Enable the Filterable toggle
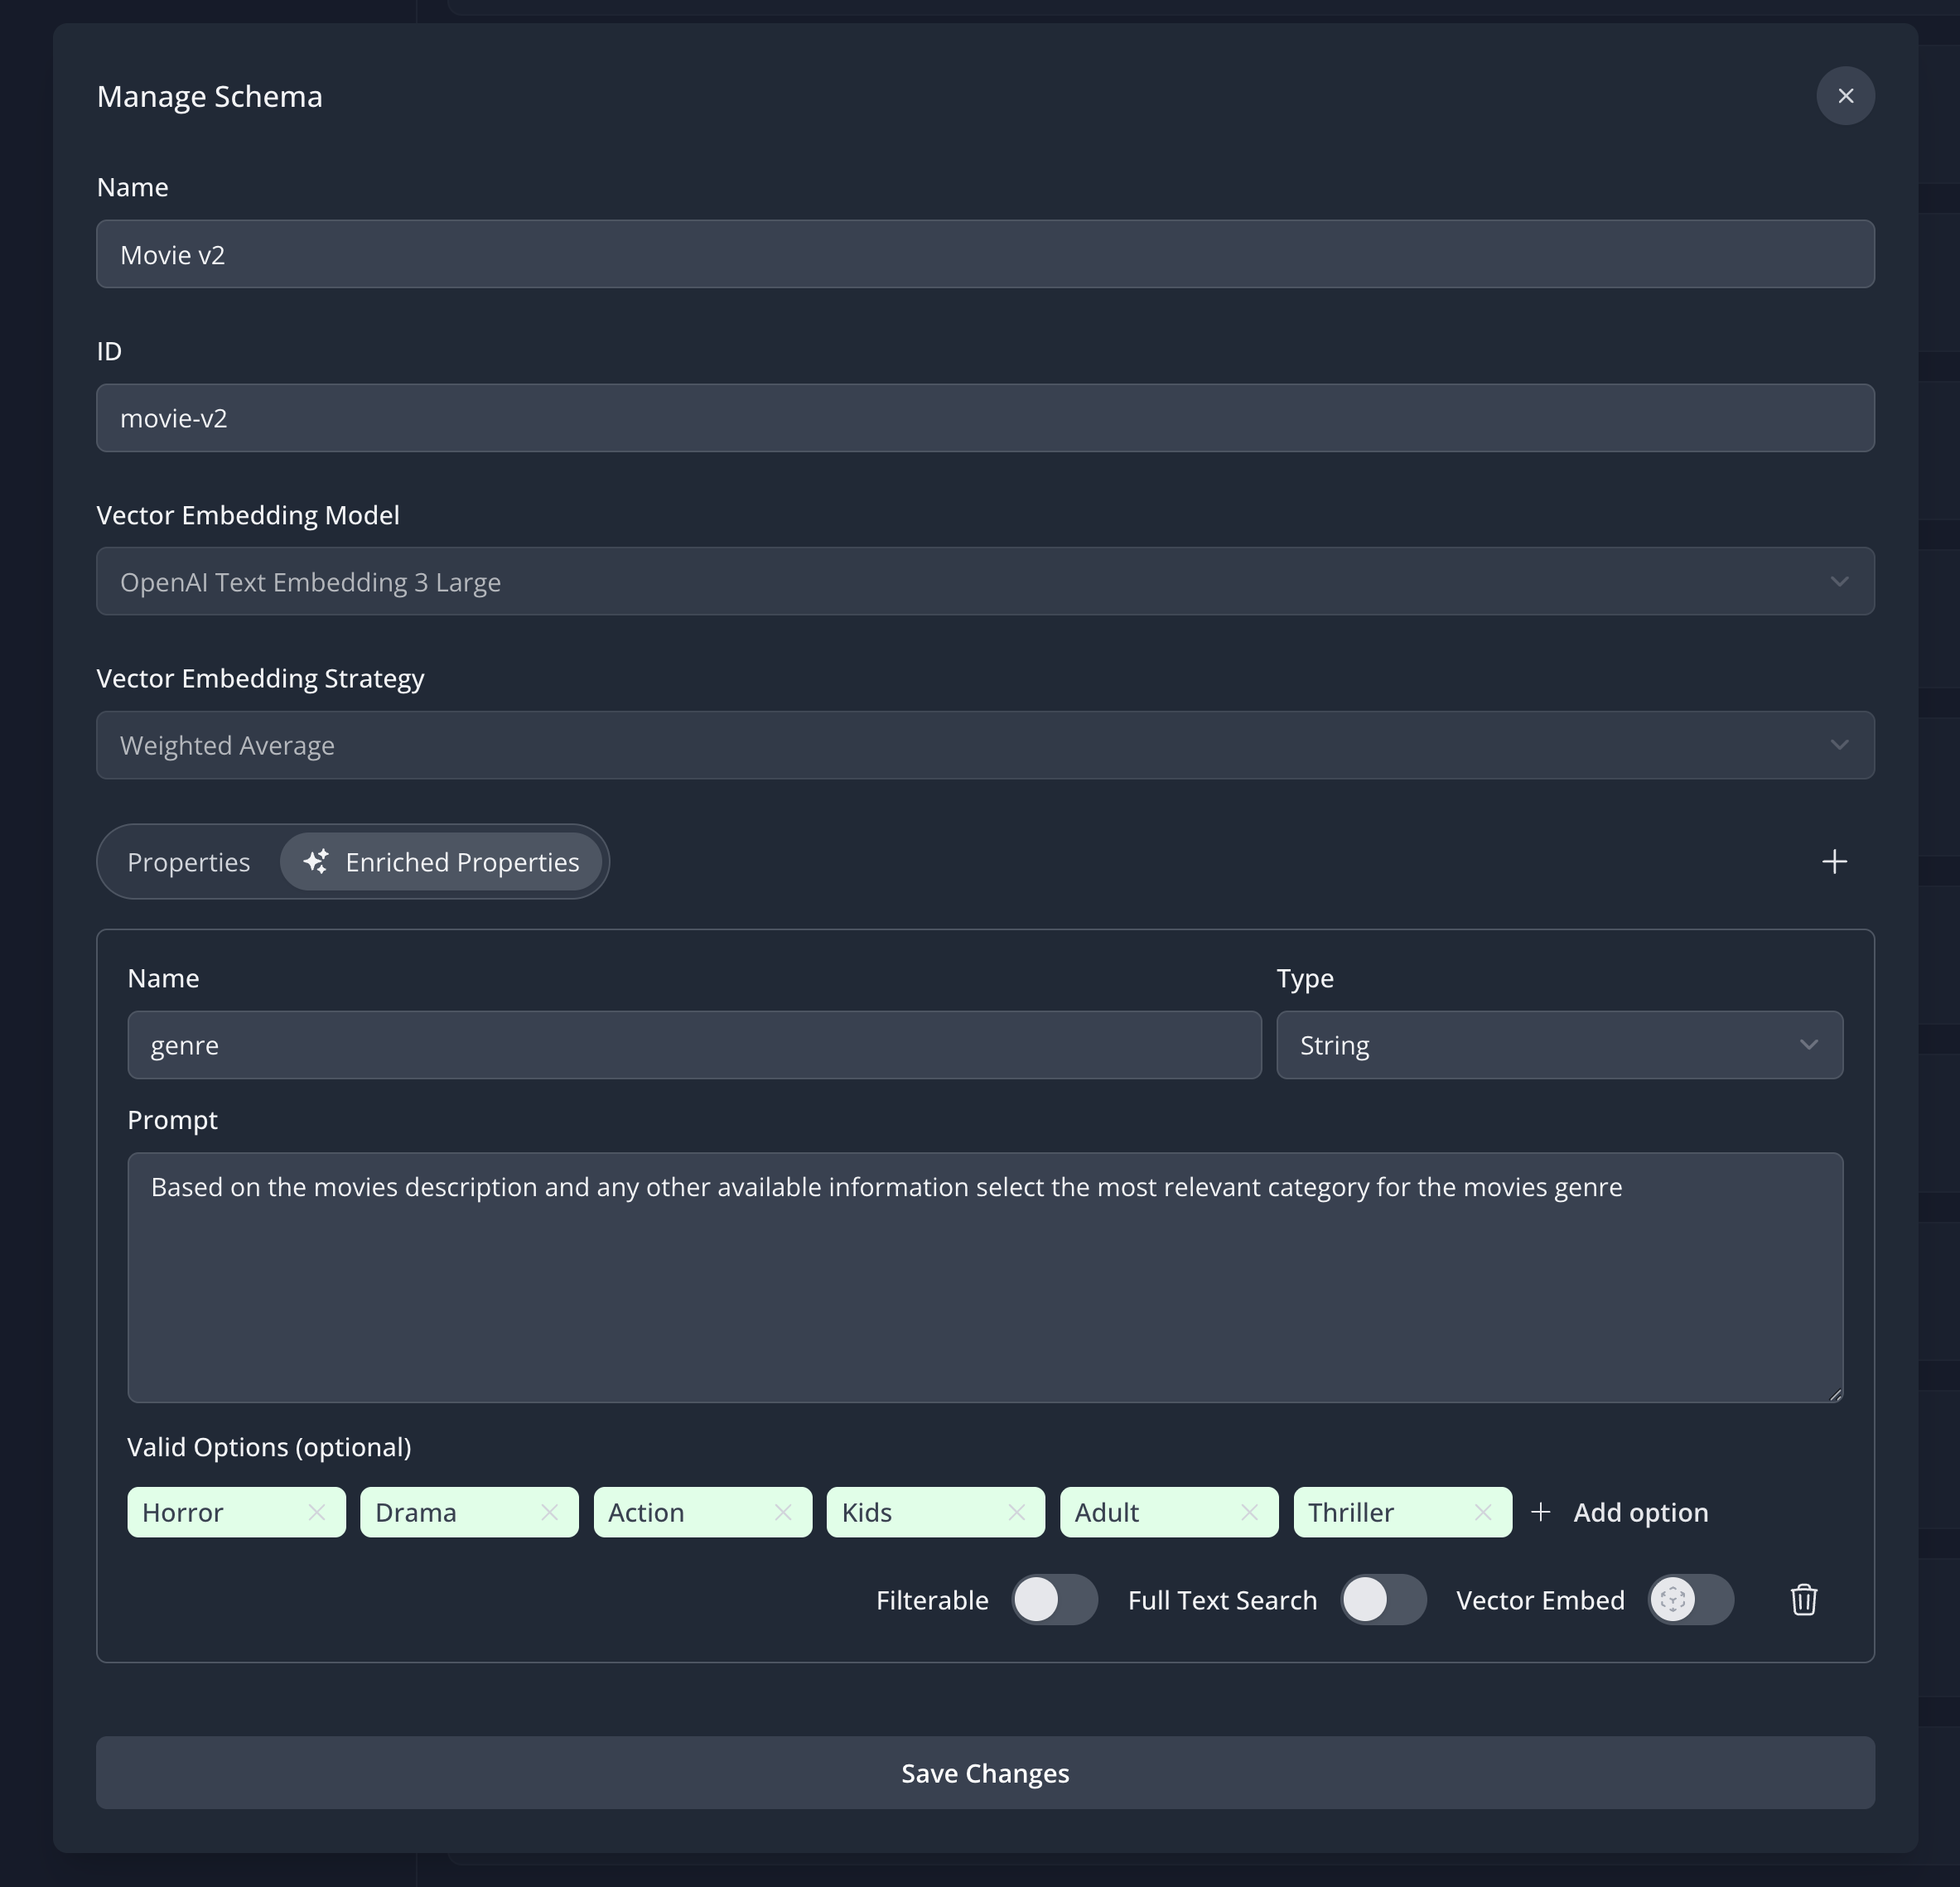The image size is (1960, 1887). pyautogui.click(x=1054, y=1600)
